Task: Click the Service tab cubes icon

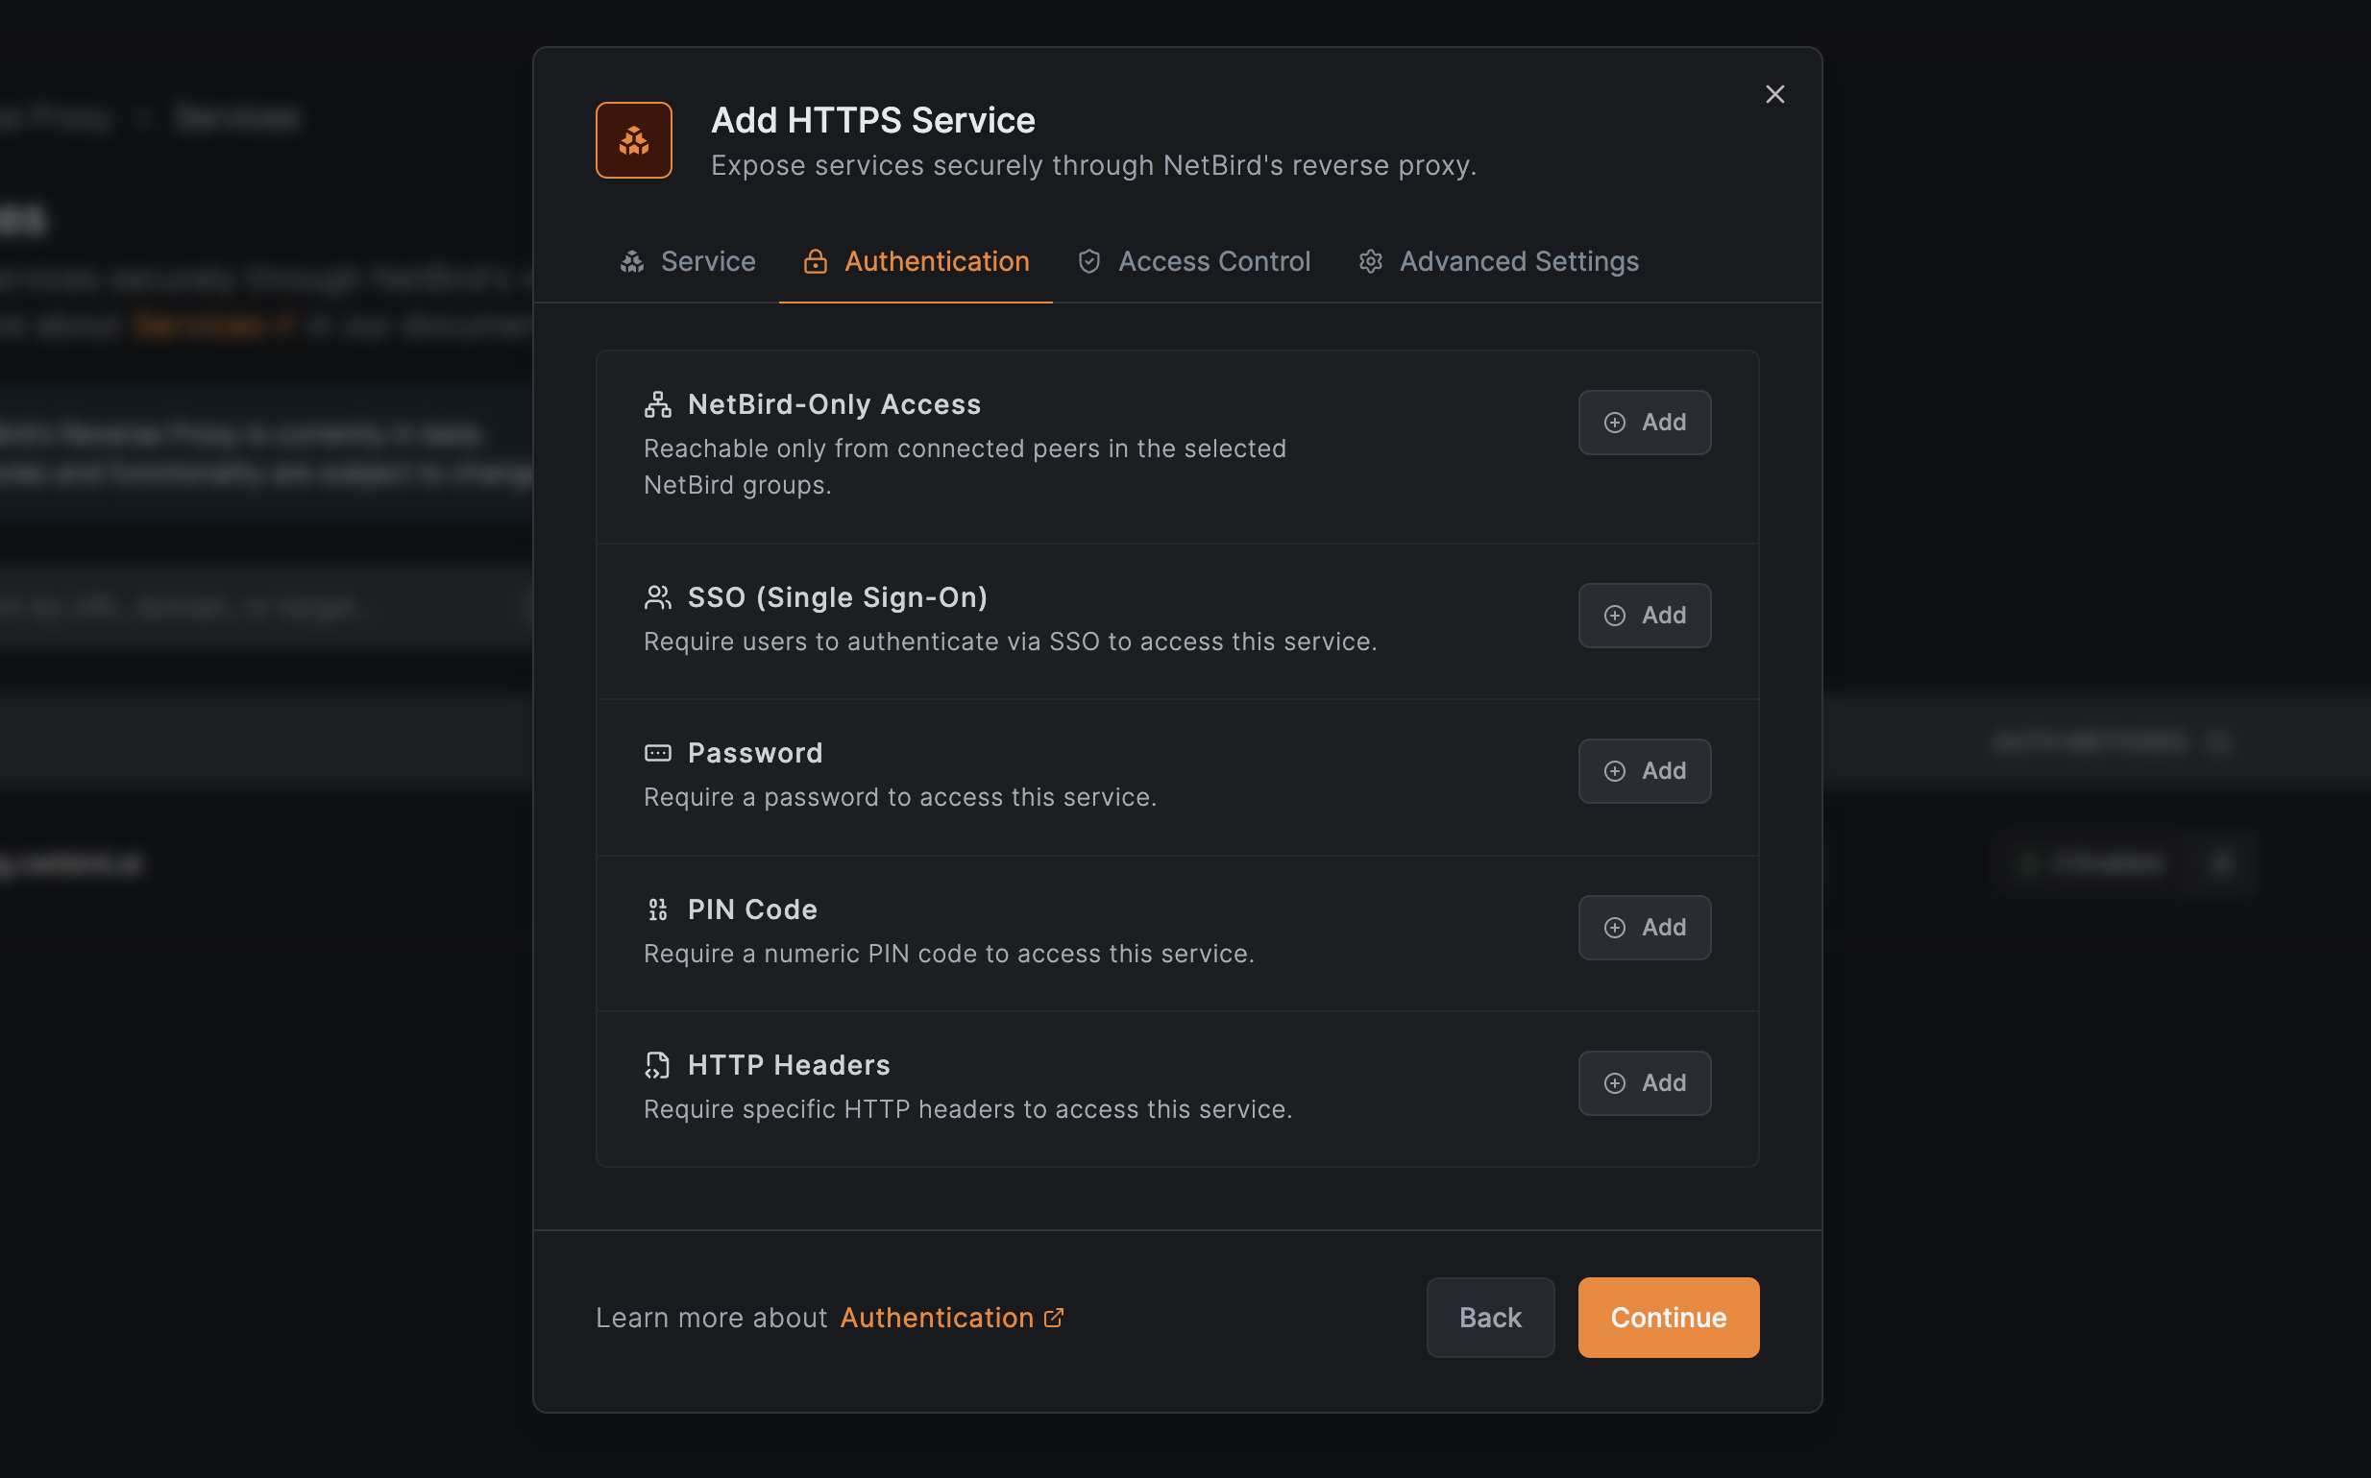Action: click(x=632, y=262)
